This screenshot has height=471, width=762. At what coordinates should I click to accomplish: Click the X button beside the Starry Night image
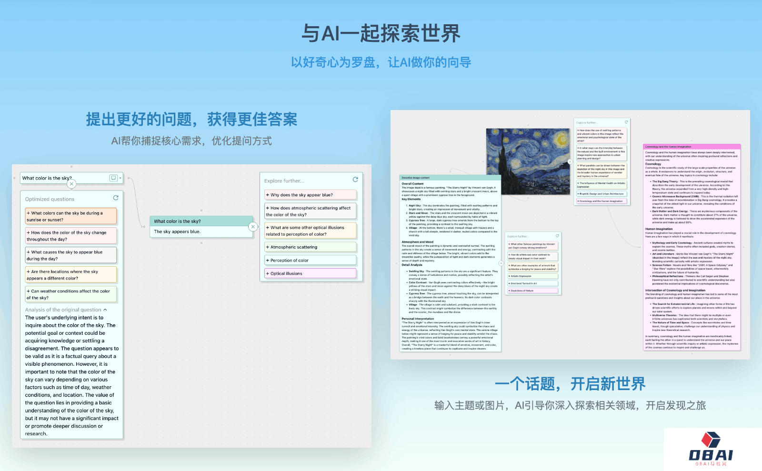[x=570, y=162]
